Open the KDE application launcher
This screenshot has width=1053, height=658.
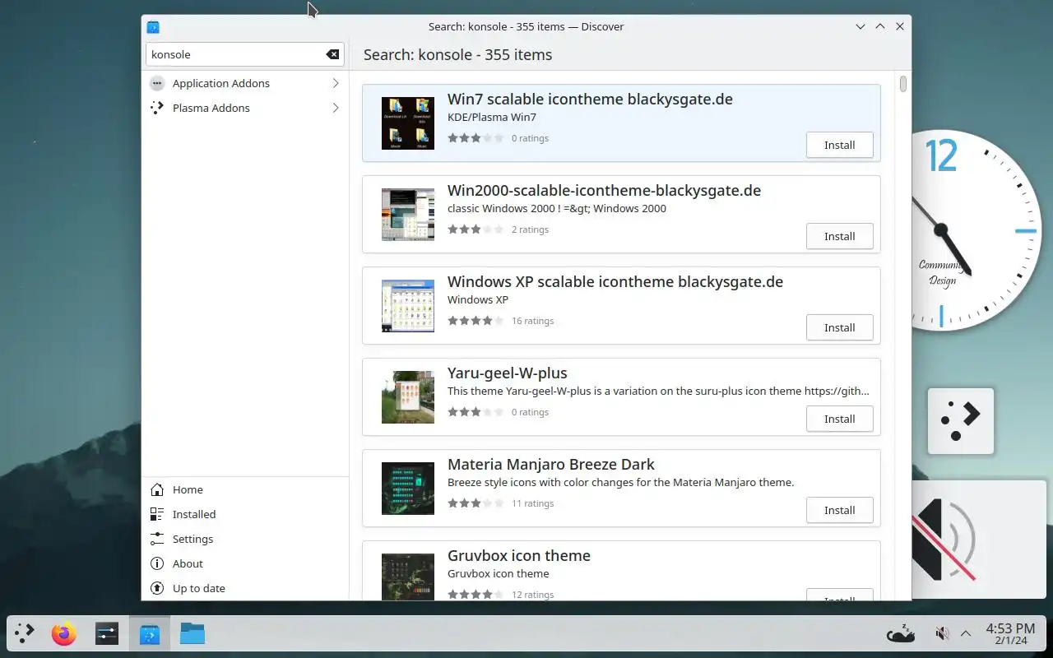[25, 633]
